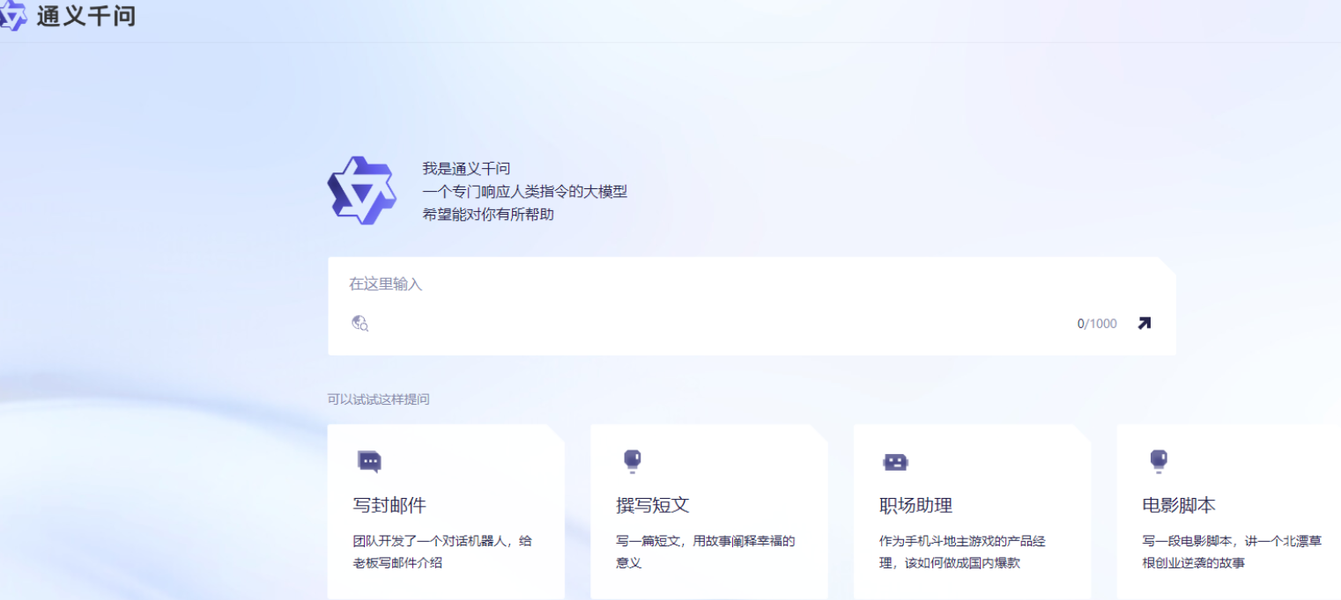Click the 可以试试这样提问 label
Viewport: 1341px width, 600px height.
click(379, 399)
